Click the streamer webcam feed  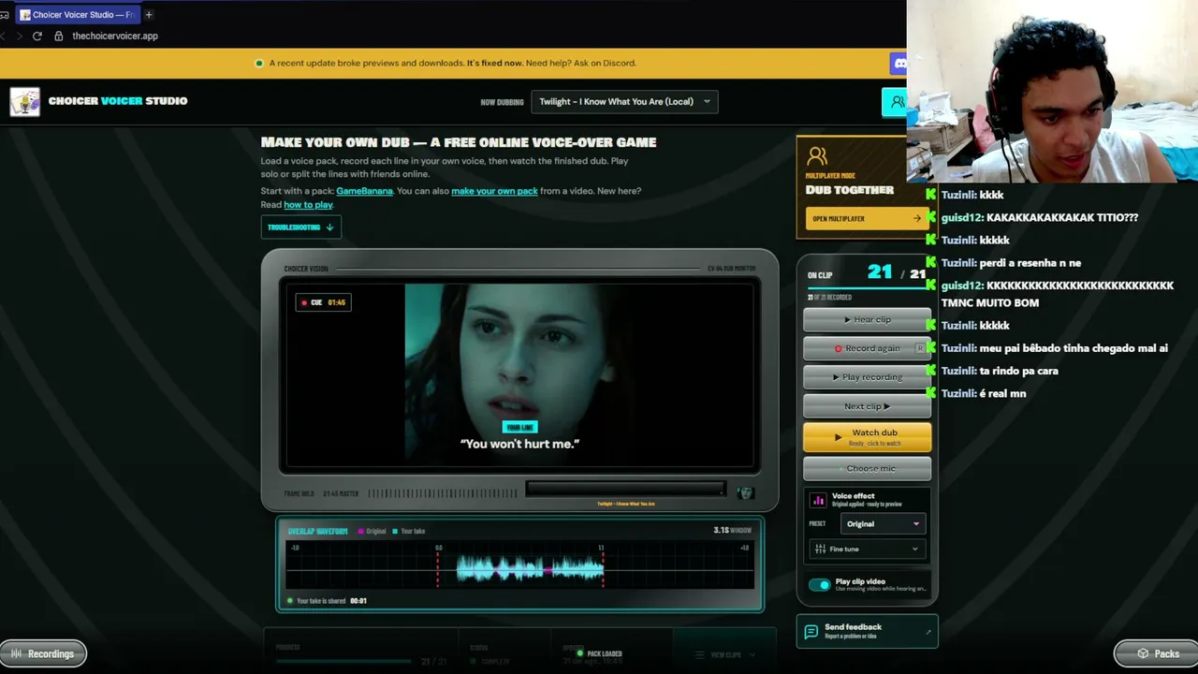click(1052, 91)
